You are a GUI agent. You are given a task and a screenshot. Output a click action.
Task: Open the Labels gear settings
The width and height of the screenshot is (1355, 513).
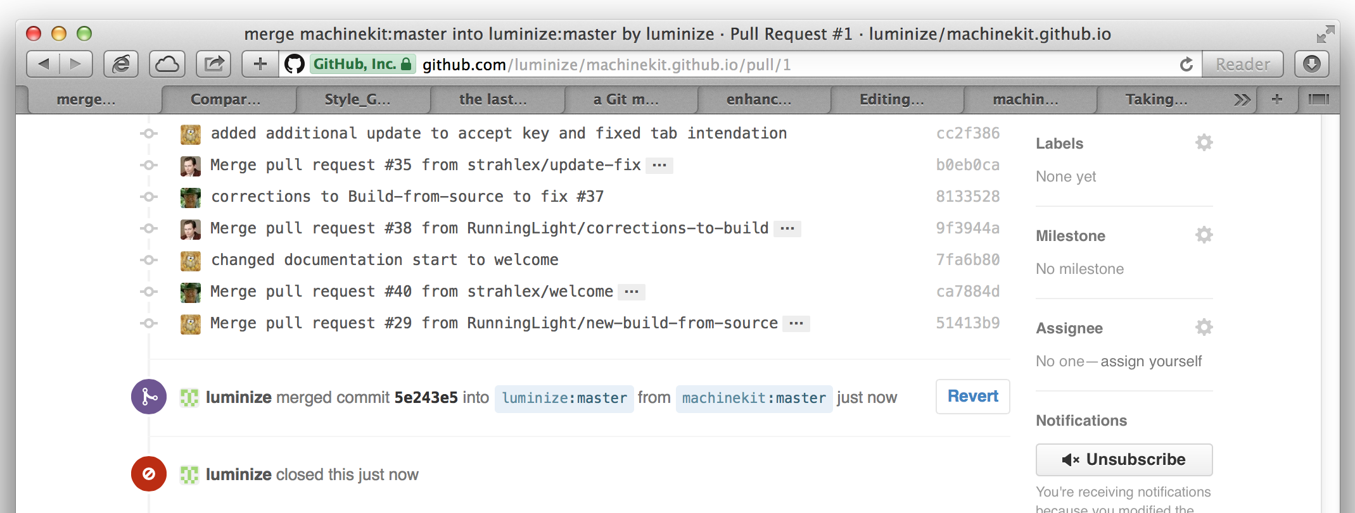coord(1204,143)
